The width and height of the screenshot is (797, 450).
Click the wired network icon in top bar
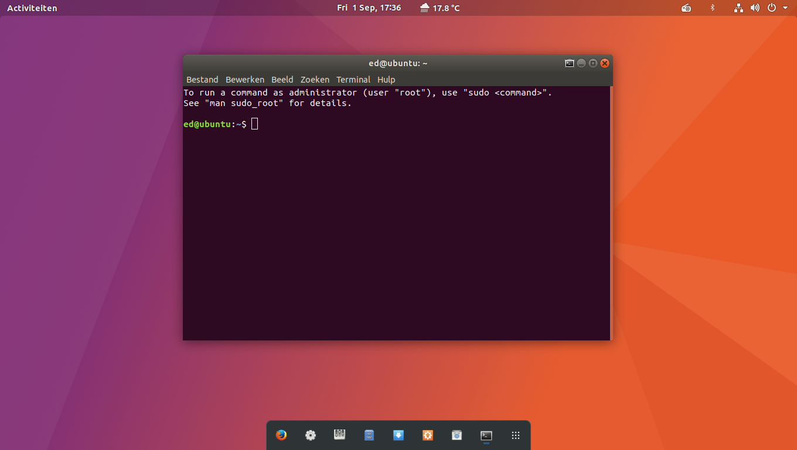[738, 8]
